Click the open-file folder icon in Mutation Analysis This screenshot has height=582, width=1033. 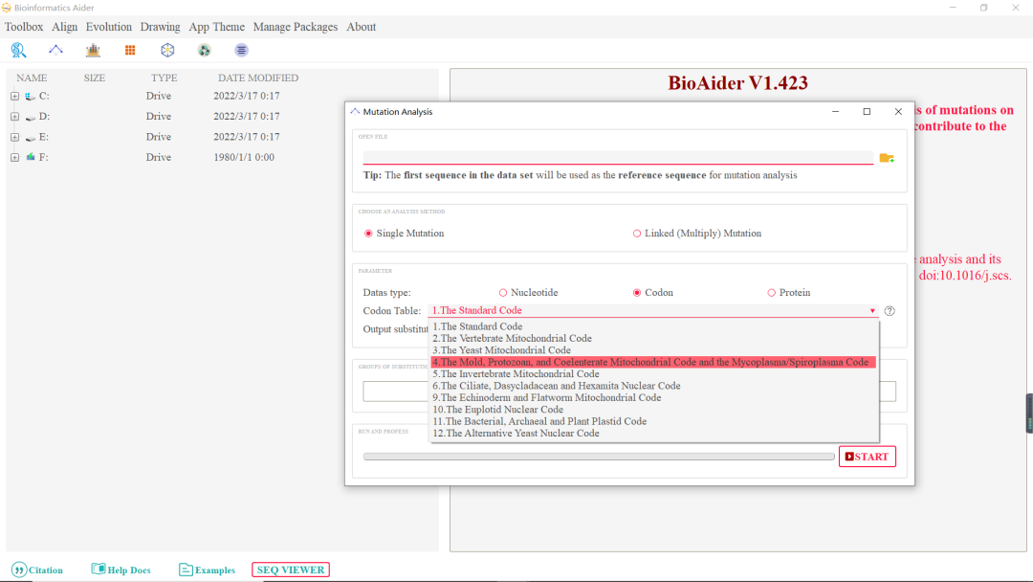[887, 158]
